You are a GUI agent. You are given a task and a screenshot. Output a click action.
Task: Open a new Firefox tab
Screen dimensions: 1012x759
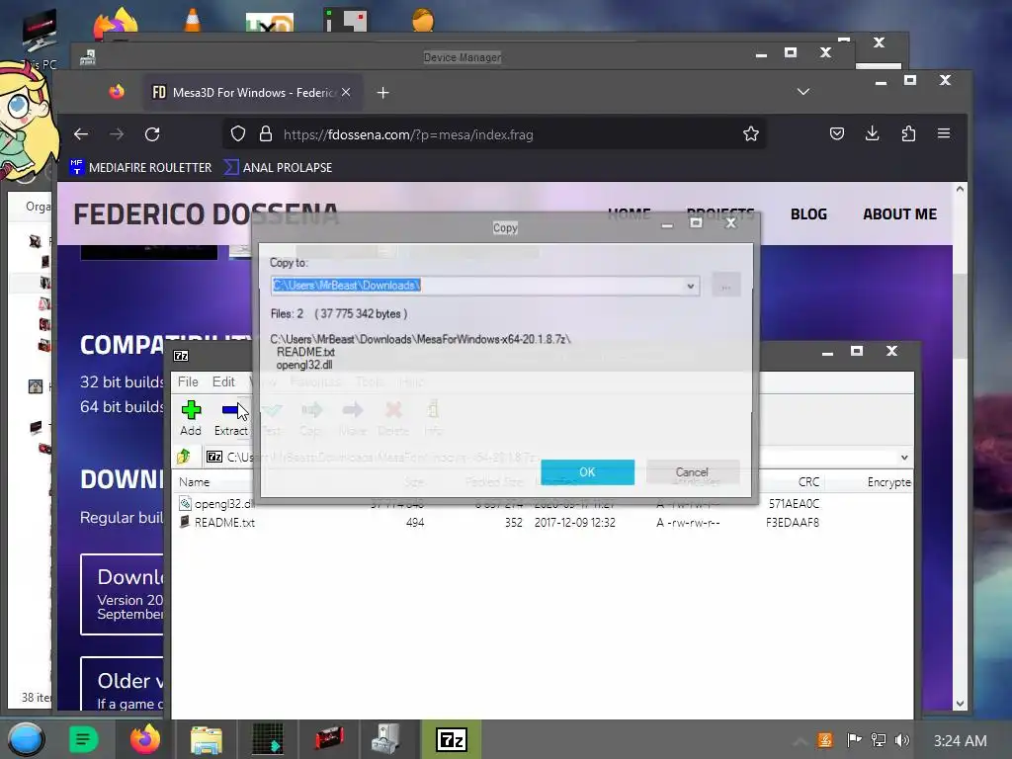(382, 92)
